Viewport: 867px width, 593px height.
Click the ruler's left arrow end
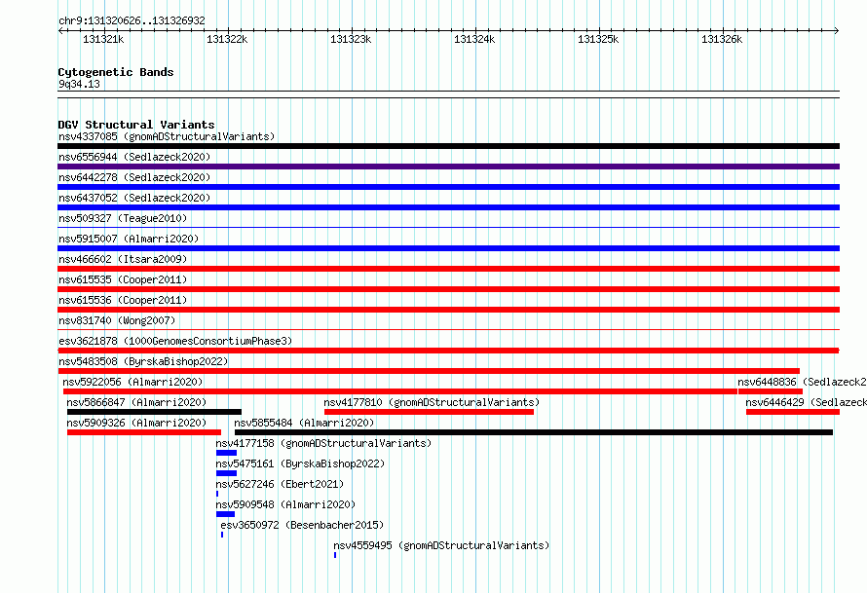(x=60, y=31)
